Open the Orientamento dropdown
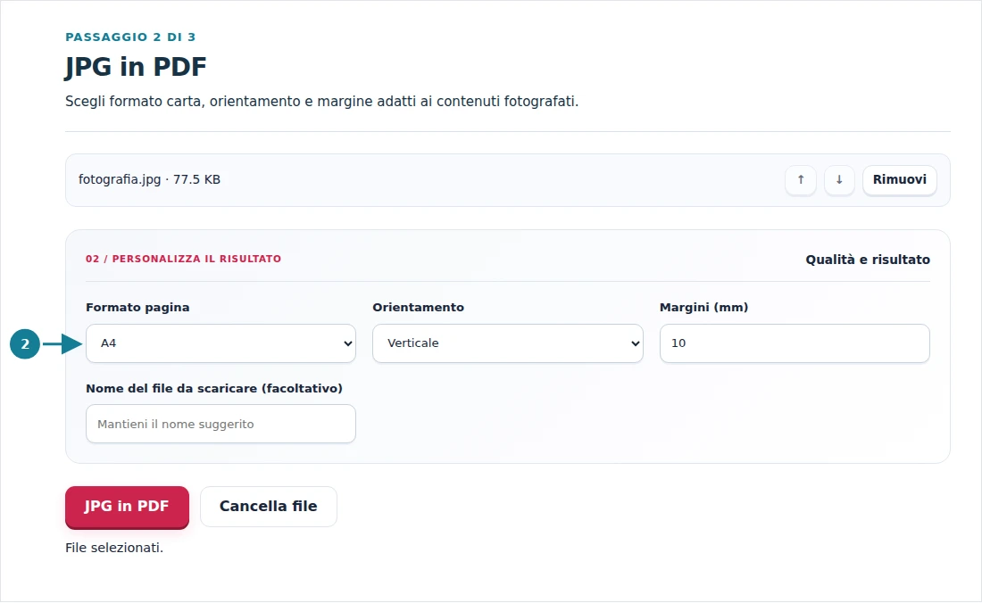This screenshot has width=982, height=603. (x=507, y=343)
